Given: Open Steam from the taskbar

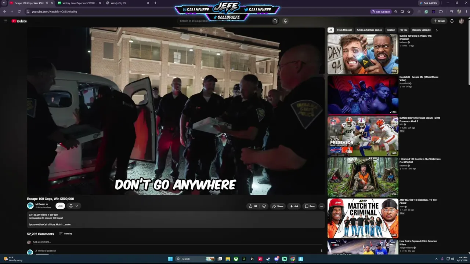Looking at the screenshot, I should click(268, 259).
